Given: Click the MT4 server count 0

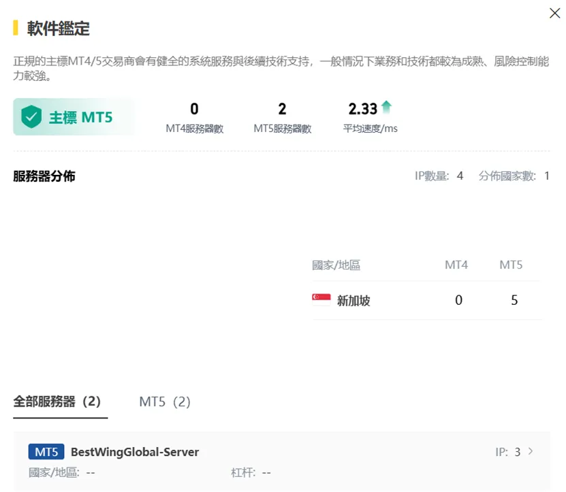Looking at the screenshot, I should tap(194, 109).
